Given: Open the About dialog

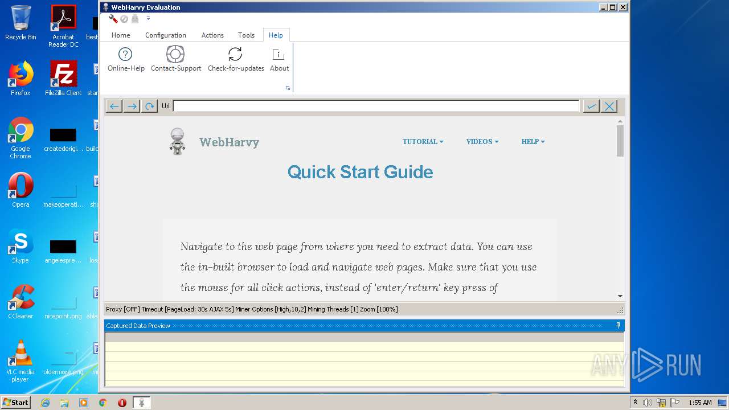Looking at the screenshot, I should pos(279,59).
